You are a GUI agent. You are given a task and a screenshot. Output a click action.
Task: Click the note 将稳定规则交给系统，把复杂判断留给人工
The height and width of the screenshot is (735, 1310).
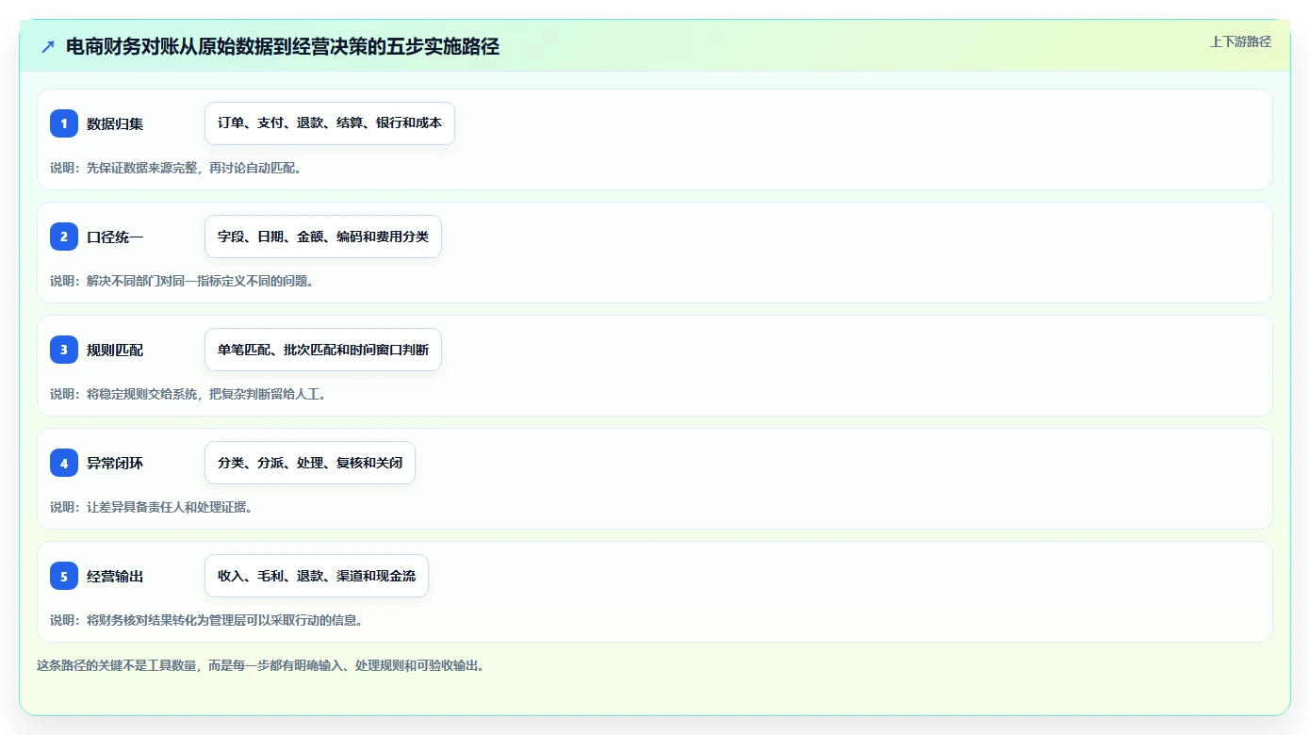pos(206,394)
